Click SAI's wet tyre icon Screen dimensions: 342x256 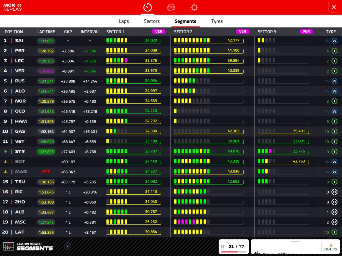point(334,41)
